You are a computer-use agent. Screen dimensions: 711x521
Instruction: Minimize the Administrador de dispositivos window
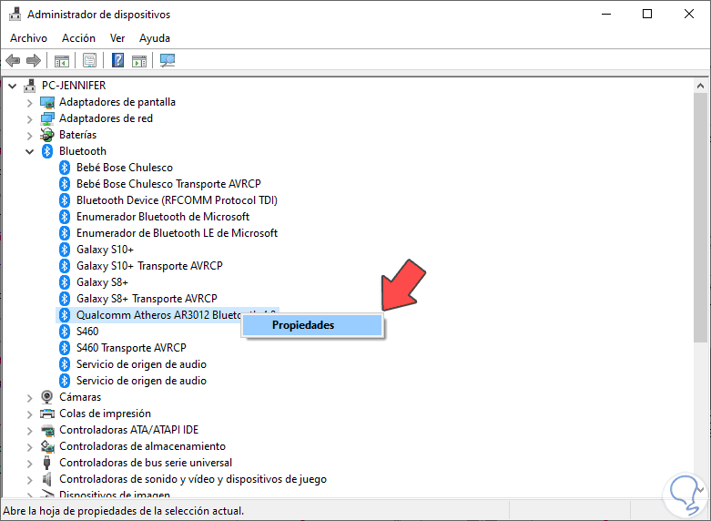(x=606, y=14)
